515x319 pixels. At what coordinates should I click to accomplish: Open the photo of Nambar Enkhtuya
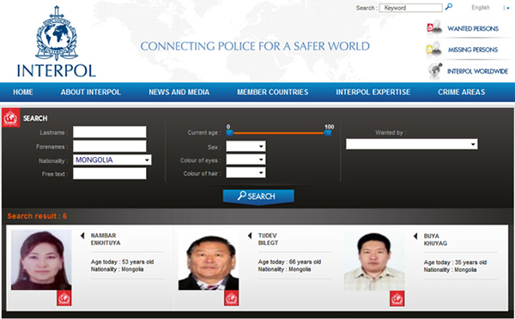41,260
